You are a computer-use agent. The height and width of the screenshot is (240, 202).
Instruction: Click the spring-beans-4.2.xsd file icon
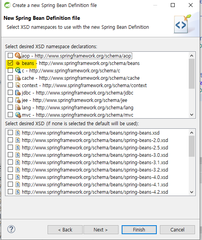pos(18,192)
